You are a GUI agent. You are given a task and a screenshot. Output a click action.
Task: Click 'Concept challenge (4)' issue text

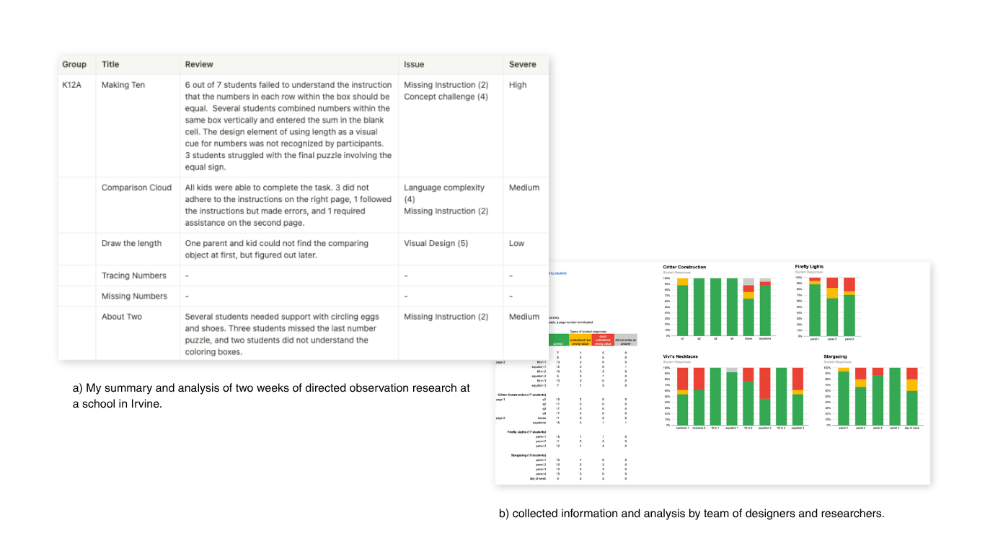446,97
